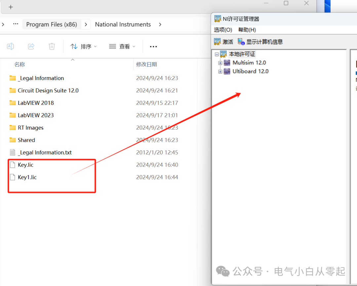Click date 2024/9/24 16:44
The width and height of the screenshot is (357, 286).
click(x=157, y=177)
